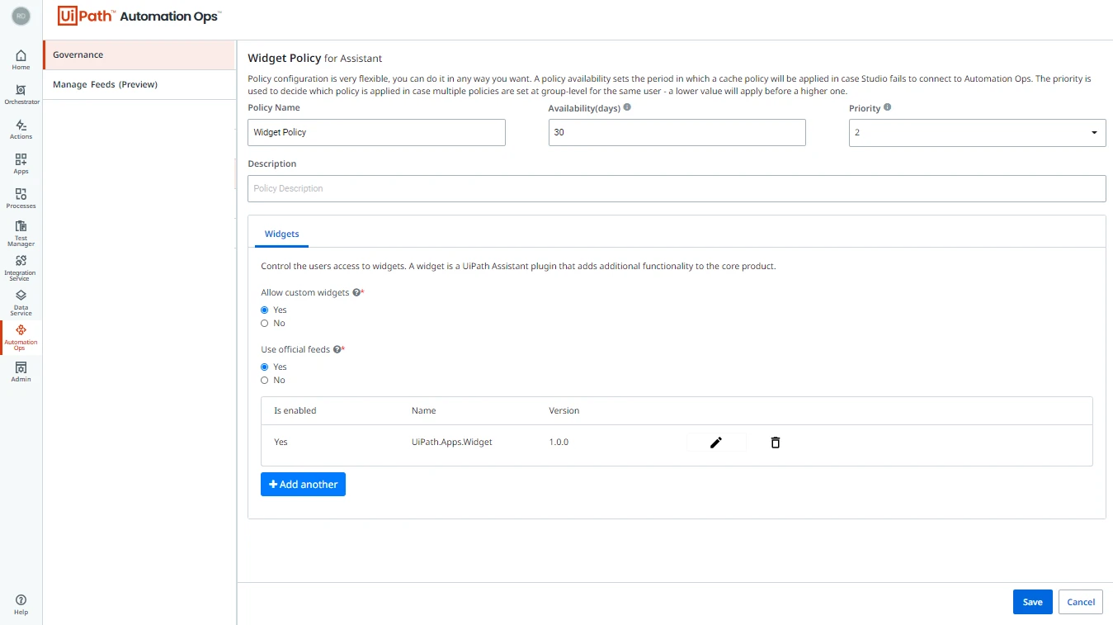The height and width of the screenshot is (625, 1113).
Task: Click the user avatar in top-left corner
Action: coord(21,16)
